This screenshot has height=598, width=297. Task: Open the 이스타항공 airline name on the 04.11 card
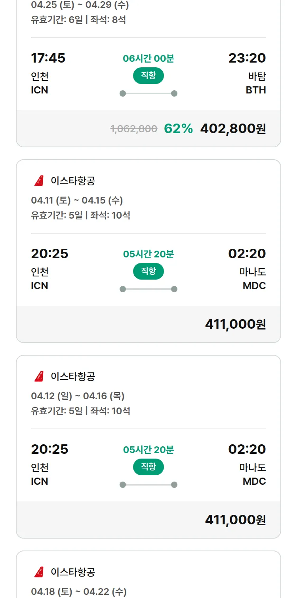(73, 181)
